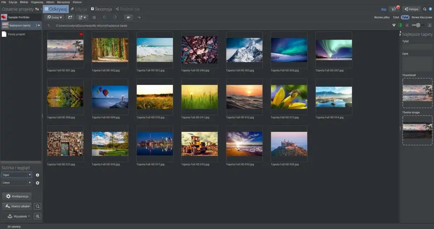
Task: Toggle the Nazwa pliku caption option
Action: [381, 17]
